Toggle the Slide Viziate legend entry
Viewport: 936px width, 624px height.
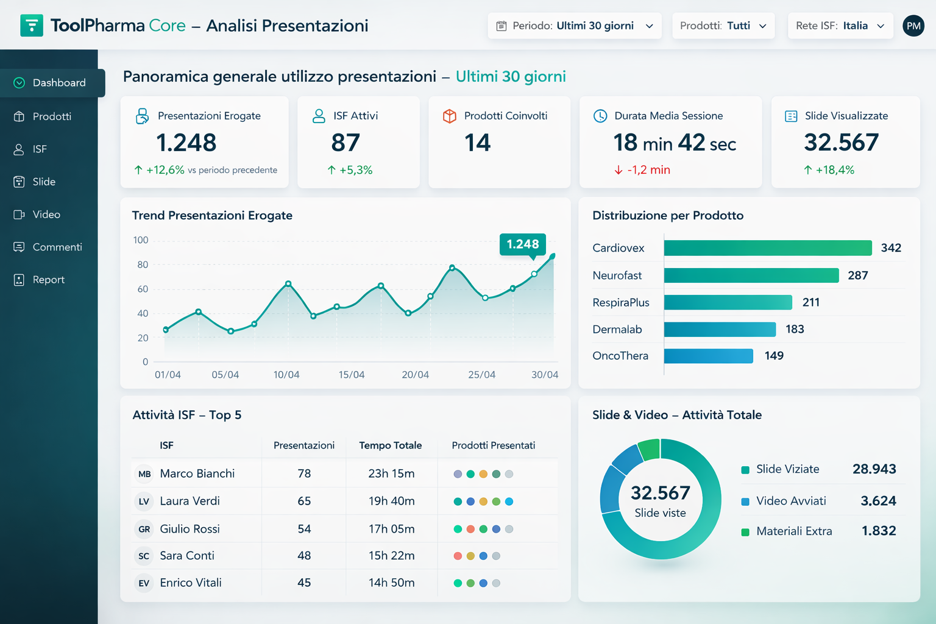[787, 469]
